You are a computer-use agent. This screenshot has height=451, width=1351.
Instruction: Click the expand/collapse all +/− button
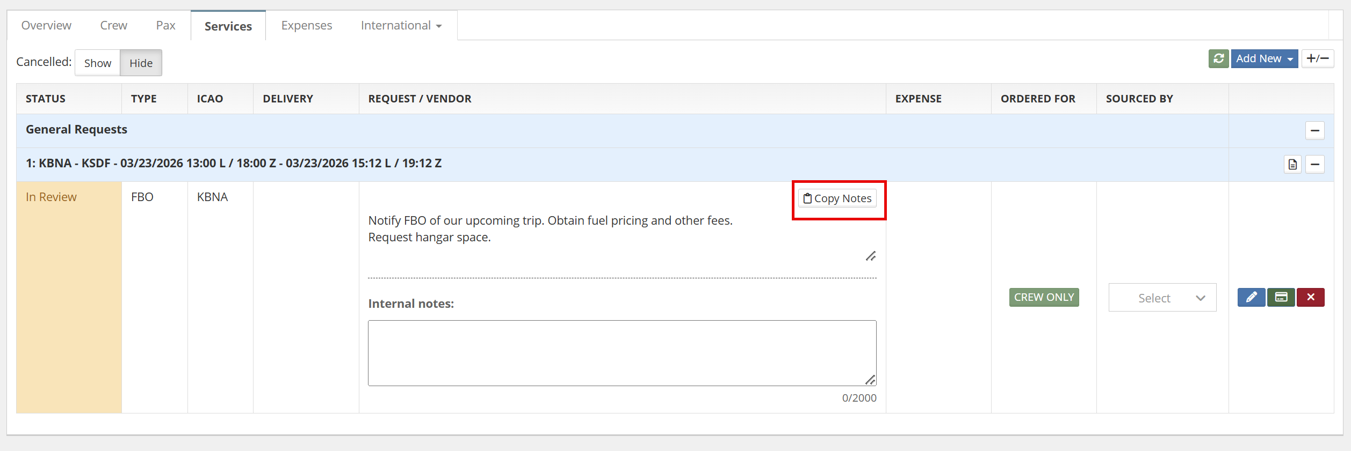tap(1317, 58)
